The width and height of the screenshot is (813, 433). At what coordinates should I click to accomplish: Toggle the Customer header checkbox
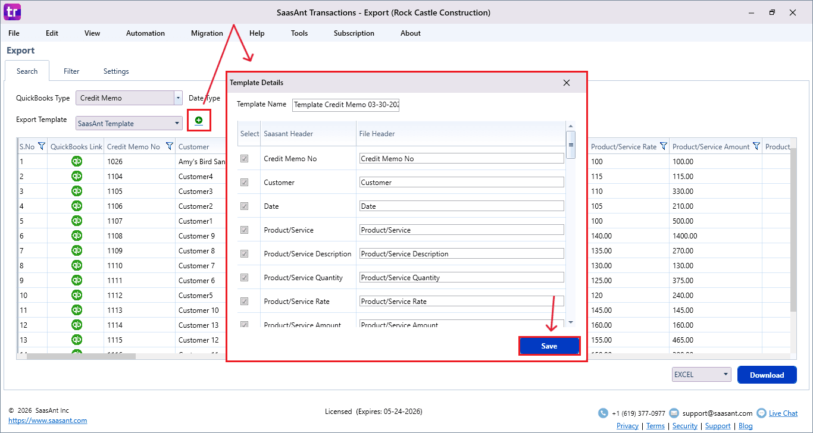[244, 183]
